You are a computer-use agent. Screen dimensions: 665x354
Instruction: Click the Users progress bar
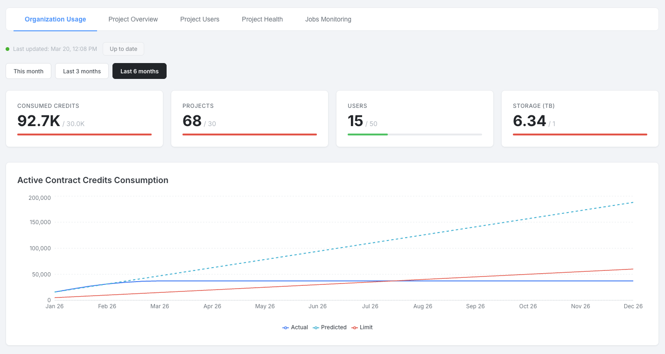coord(414,135)
